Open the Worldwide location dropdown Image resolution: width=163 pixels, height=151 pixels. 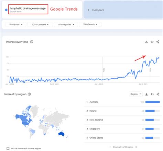16,25
